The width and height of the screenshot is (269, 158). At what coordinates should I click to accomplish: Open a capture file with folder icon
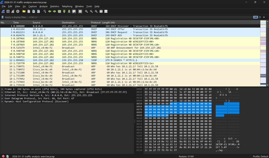(24, 12)
